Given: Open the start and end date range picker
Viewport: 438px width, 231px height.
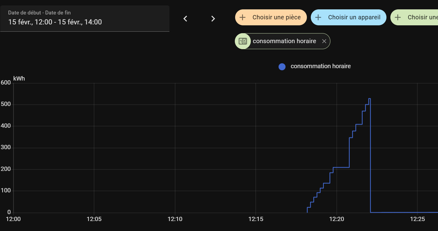Looking at the screenshot, I should coord(85,18).
